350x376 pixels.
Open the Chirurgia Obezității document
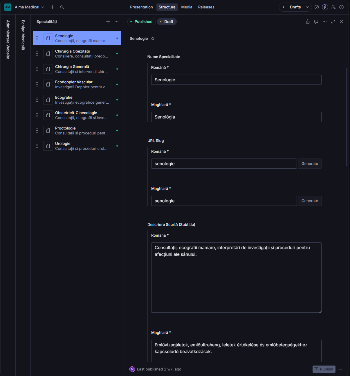pos(77,53)
